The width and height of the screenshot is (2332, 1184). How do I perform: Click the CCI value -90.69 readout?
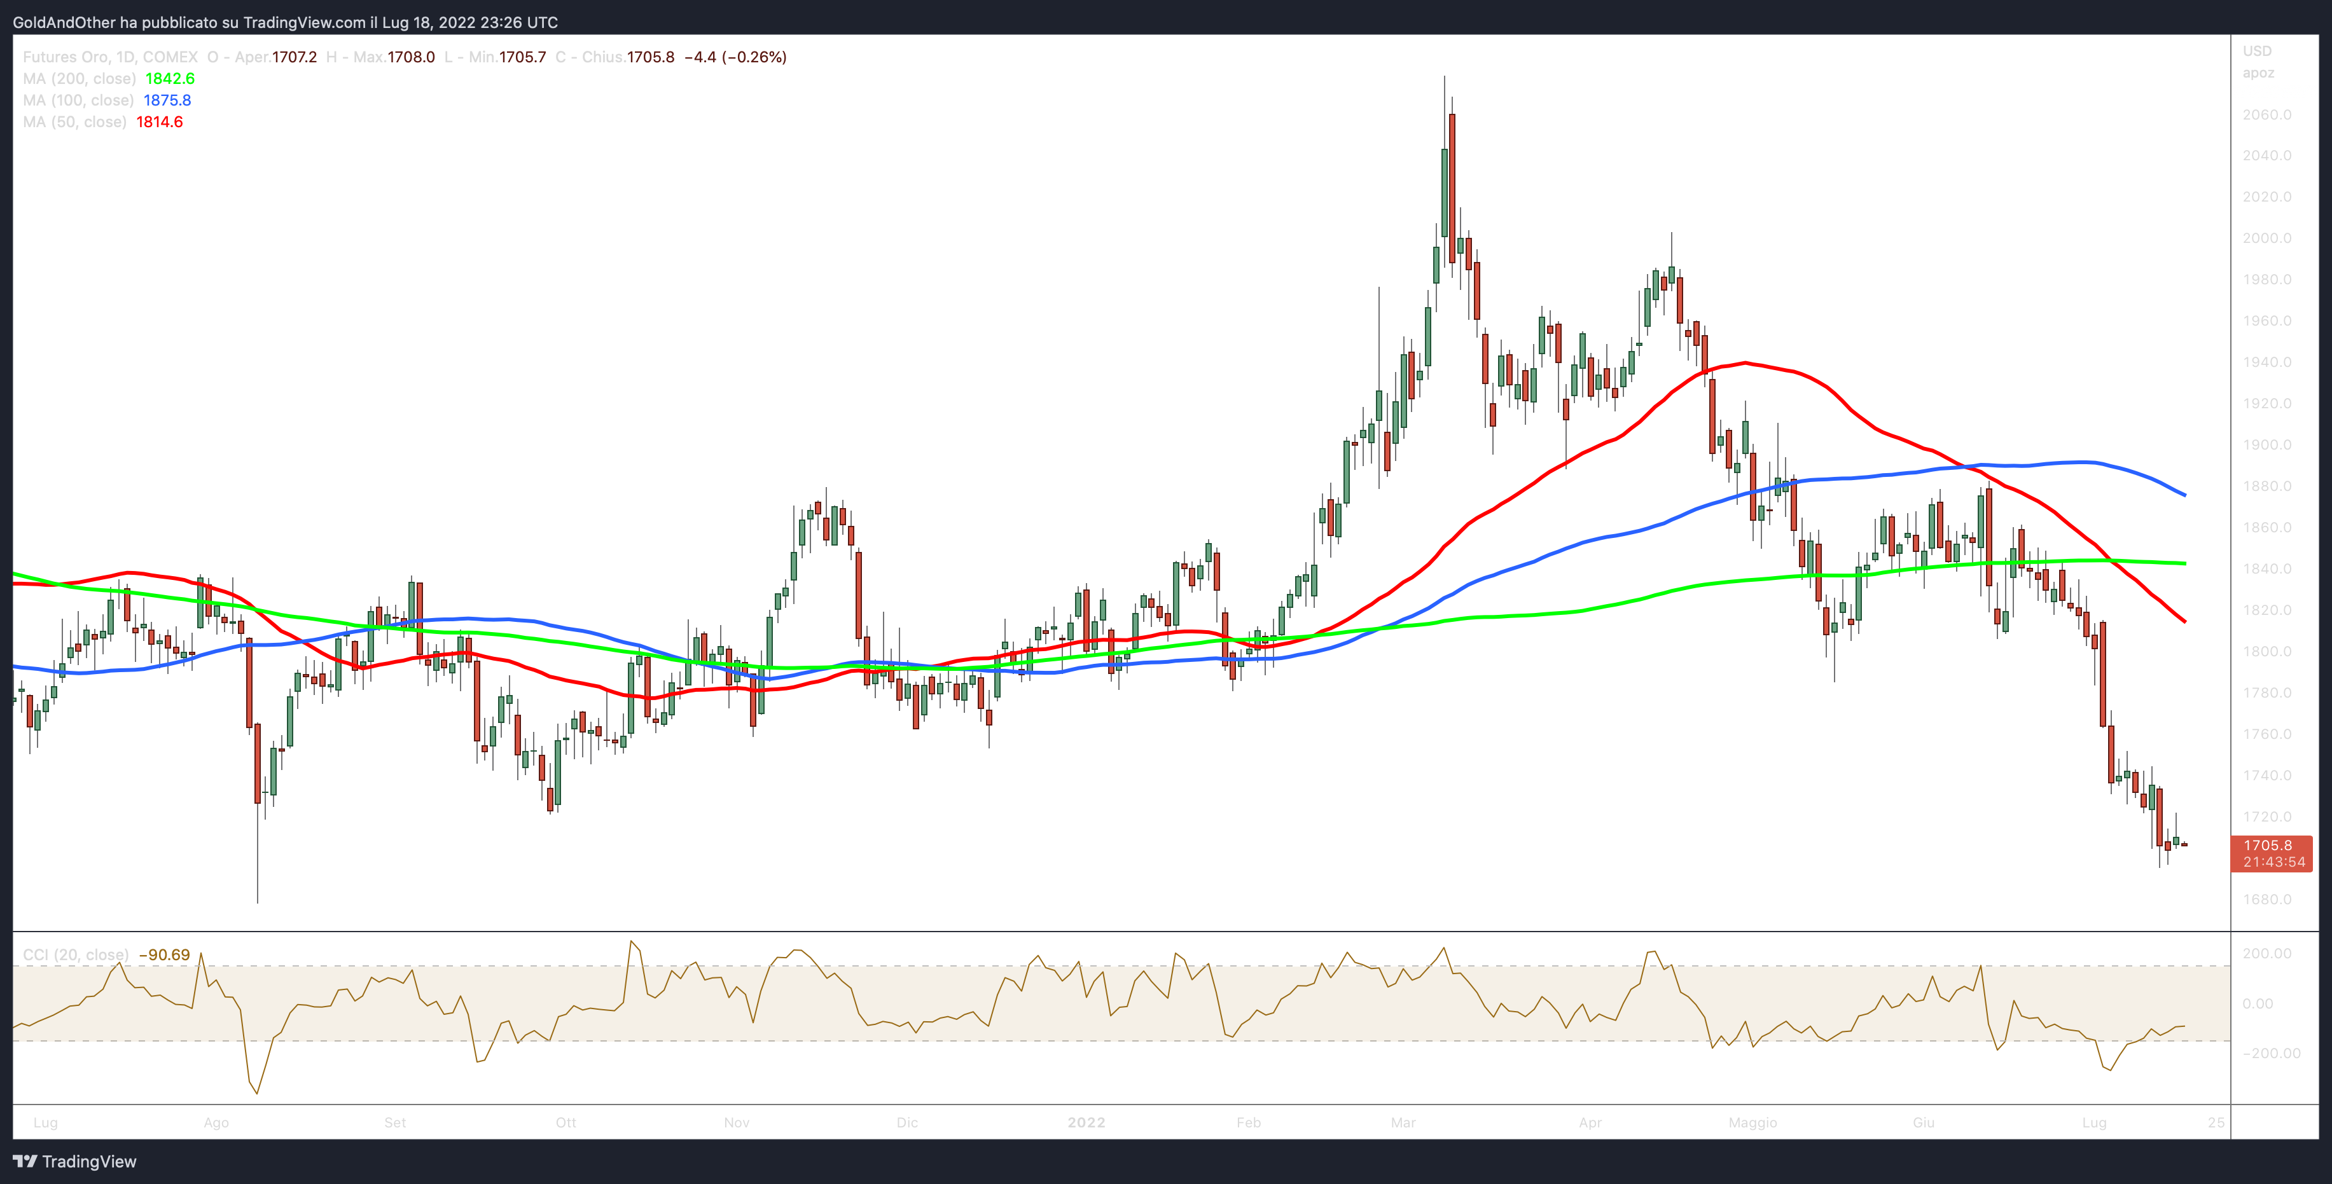164,955
